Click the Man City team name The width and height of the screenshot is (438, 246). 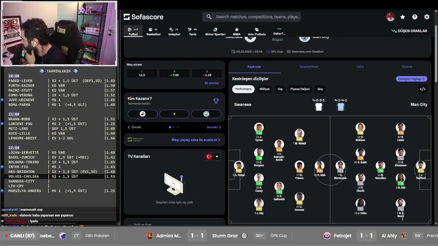pos(419,105)
